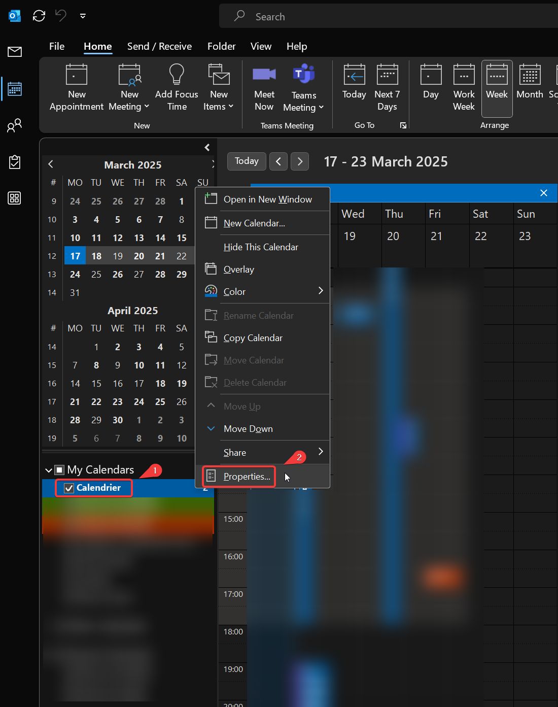Viewport: 558px width, 707px height.
Task: Click the color palette icon beside Color
Action: 211,291
